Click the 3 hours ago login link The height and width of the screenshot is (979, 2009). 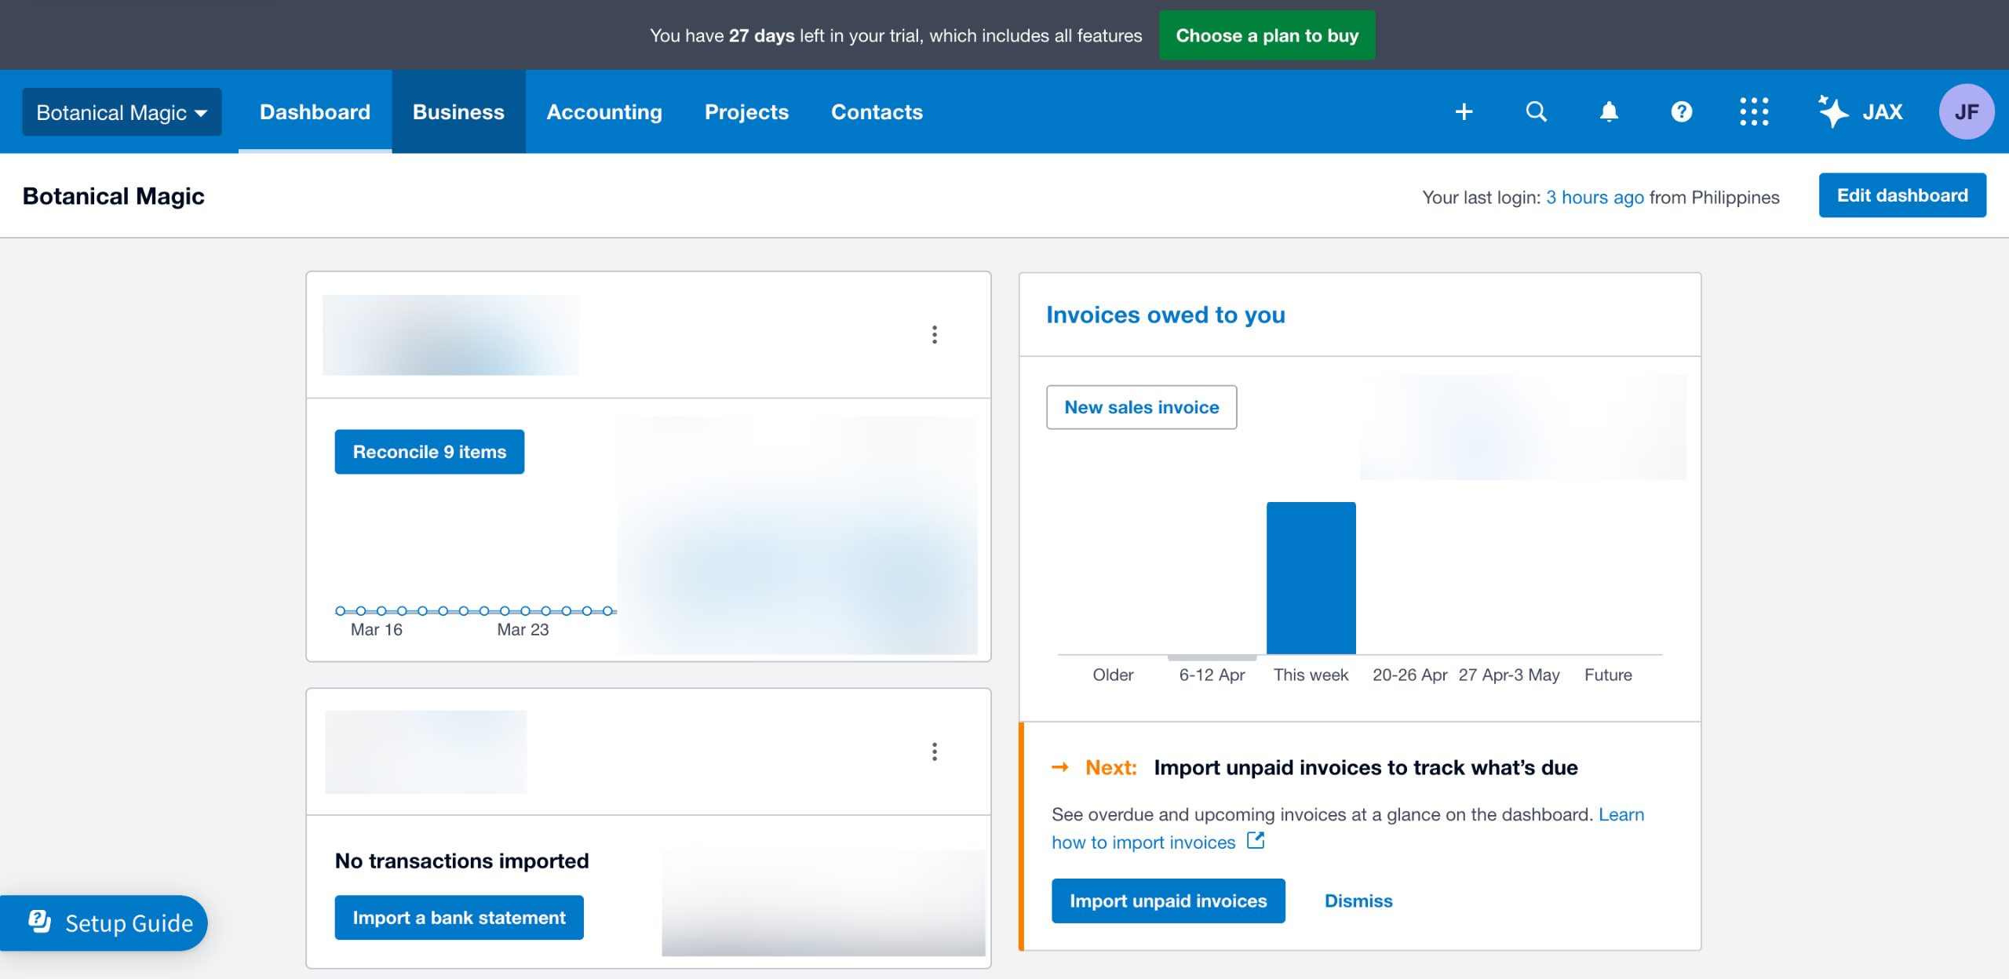pyautogui.click(x=1594, y=198)
